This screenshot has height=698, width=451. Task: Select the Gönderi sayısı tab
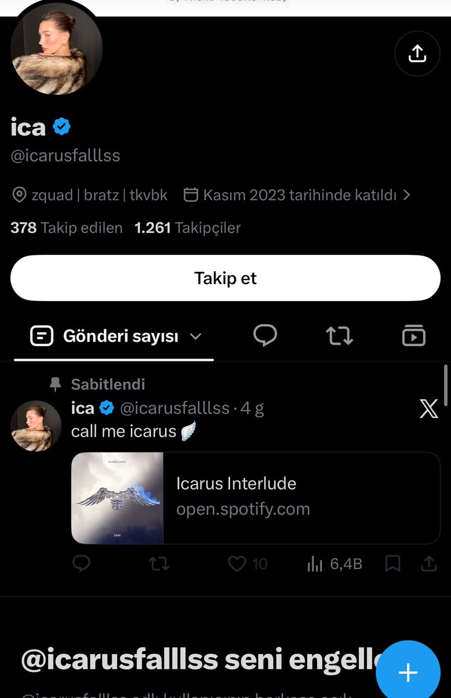(114, 336)
